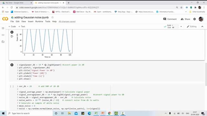Screen dimensions: 207x116
Task: Open Mail app from taskbar
Action: [x=76, y=113]
